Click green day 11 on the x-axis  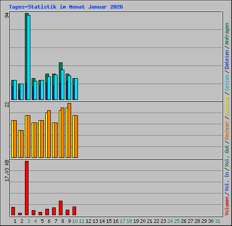click(x=82, y=221)
